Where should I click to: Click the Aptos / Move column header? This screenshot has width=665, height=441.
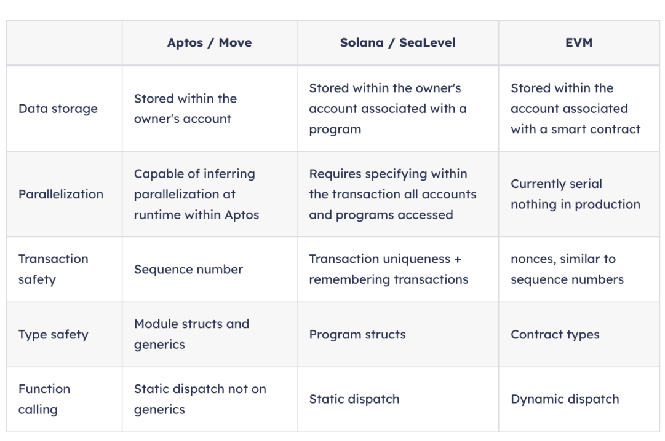coord(210,43)
